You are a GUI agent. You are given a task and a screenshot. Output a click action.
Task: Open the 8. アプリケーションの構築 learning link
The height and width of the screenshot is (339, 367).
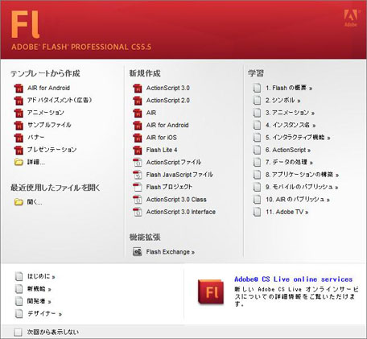[302, 175]
